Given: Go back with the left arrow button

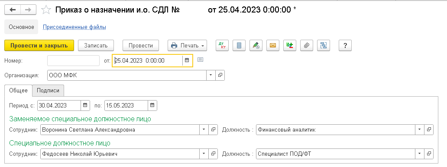Looking at the screenshot, I should [x=13, y=9].
